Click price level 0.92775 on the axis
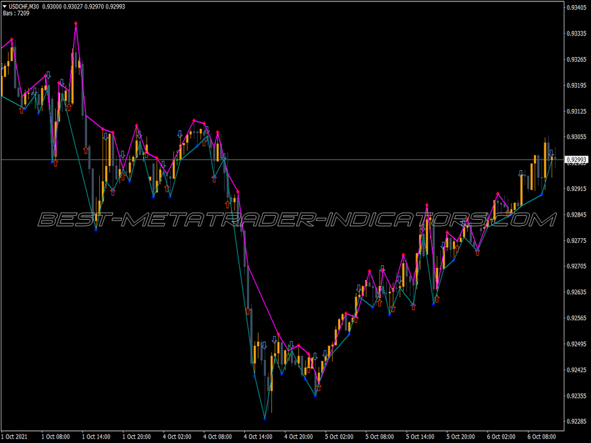This screenshot has width=591, height=443. point(577,240)
